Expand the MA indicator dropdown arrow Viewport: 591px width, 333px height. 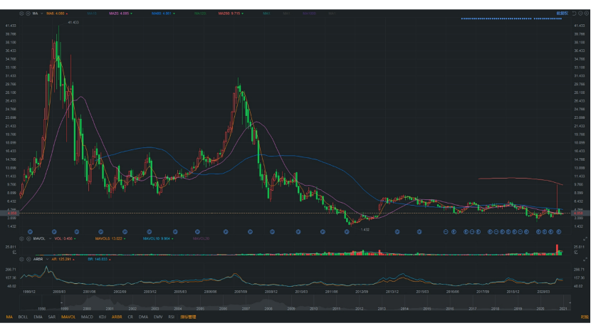(x=41, y=14)
